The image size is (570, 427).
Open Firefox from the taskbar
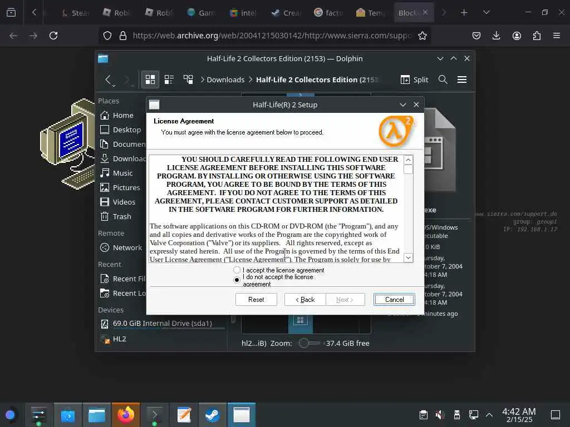tap(126, 415)
